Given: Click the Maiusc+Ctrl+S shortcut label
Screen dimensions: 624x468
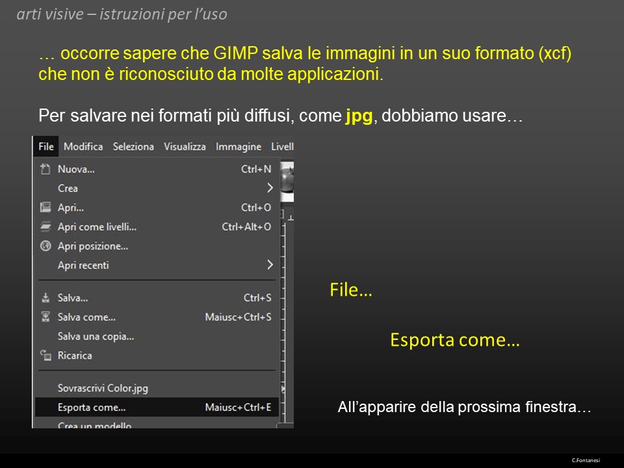Looking at the screenshot, I should pos(239,317).
